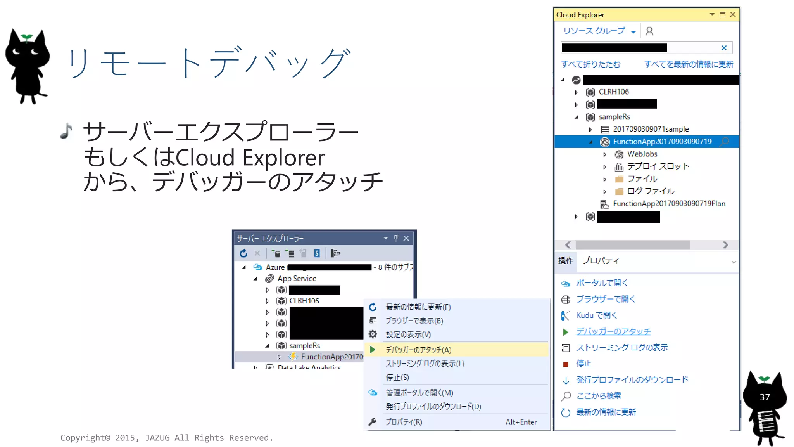Screen dimensions: 794x447
Task: Click the デバッガーのアタッチ link in Cloud Explorer
Action: 613,331
